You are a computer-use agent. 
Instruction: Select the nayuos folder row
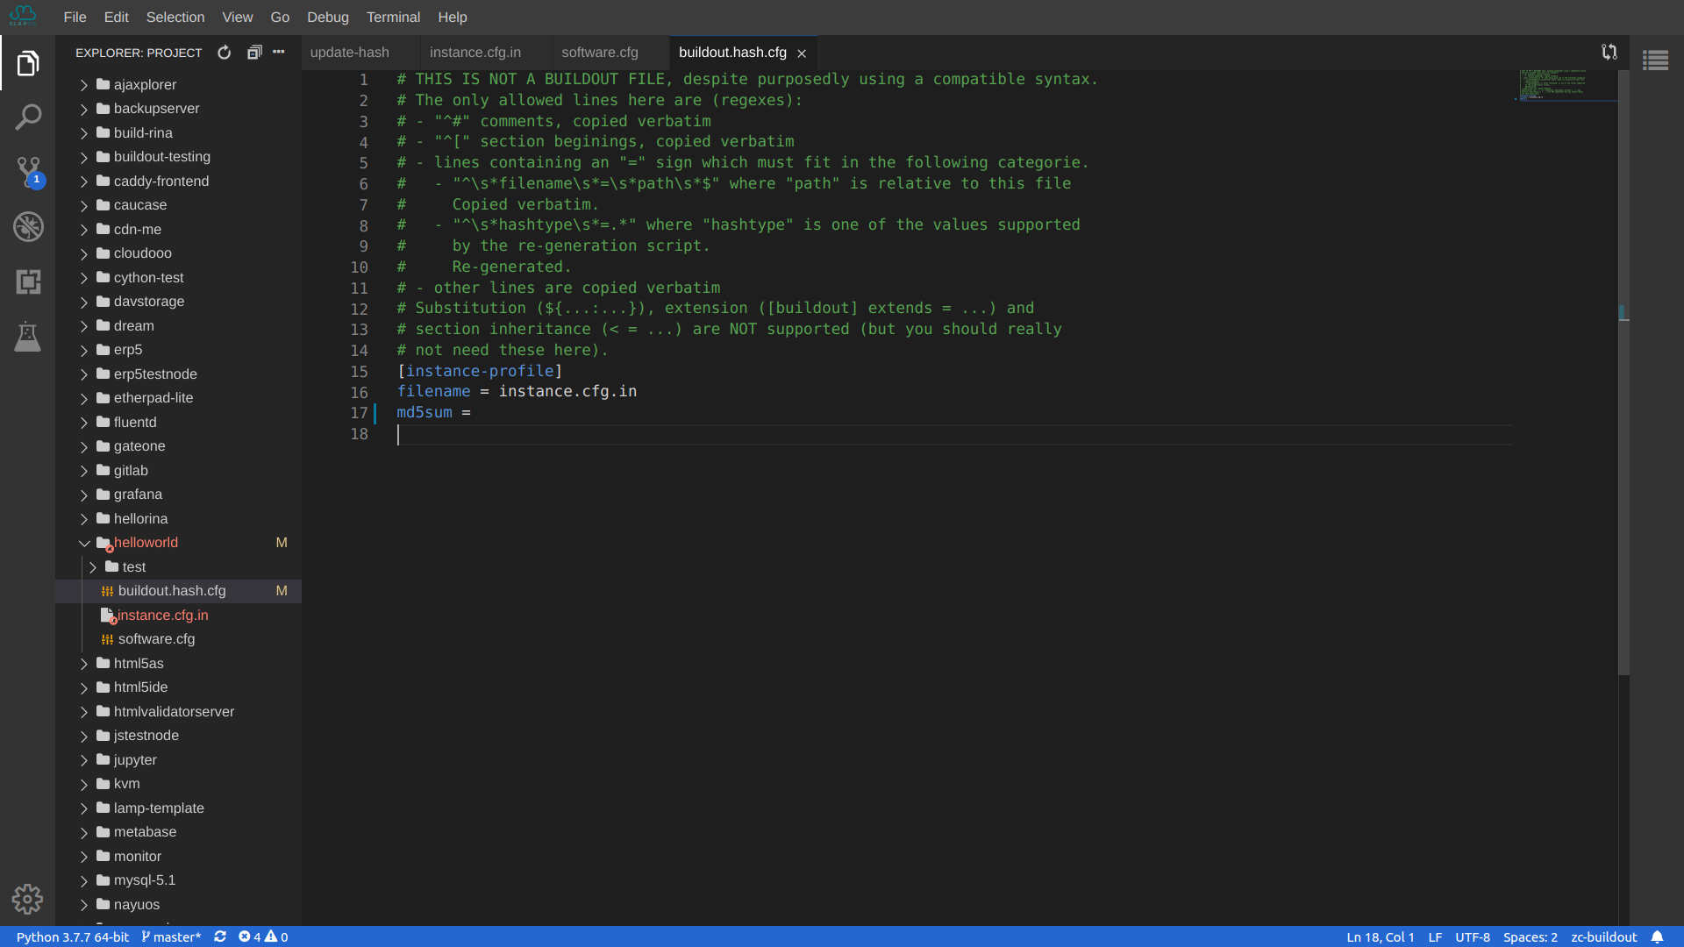[179, 905]
